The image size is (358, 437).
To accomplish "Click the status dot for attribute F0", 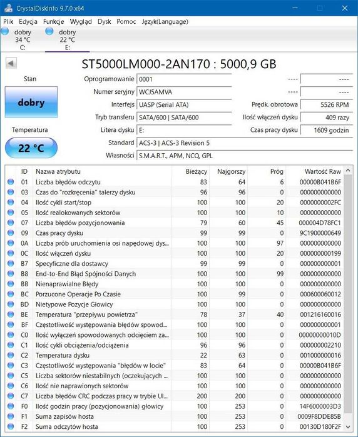I will click(x=11, y=406).
